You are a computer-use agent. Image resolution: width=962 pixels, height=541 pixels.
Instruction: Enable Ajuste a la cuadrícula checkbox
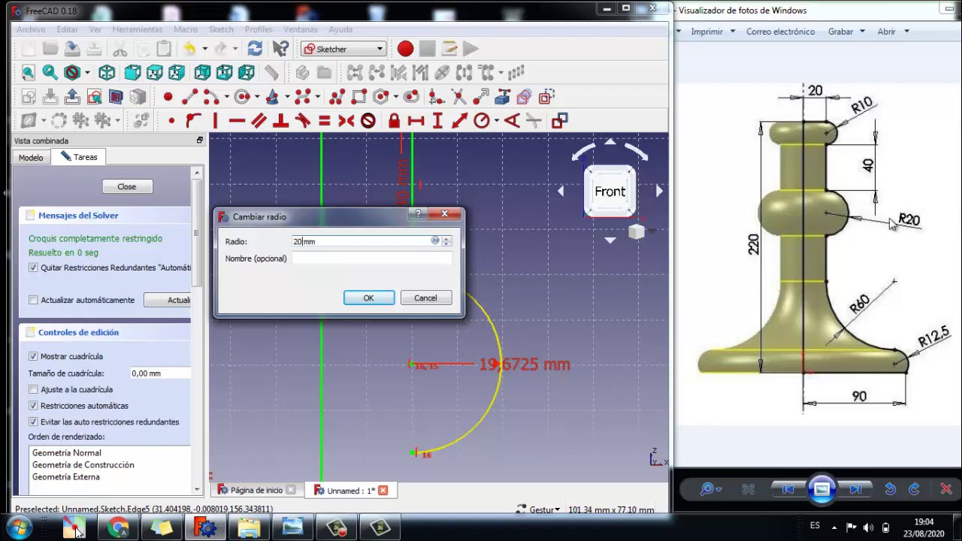coord(33,389)
